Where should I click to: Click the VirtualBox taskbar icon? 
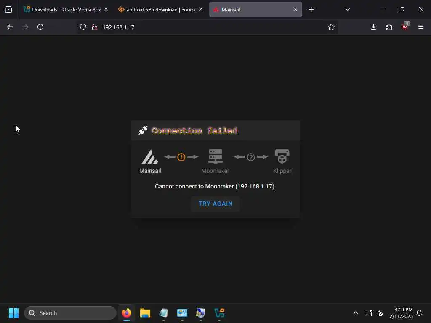219,313
